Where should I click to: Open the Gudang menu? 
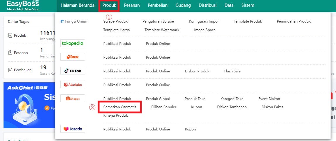point(183,5)
